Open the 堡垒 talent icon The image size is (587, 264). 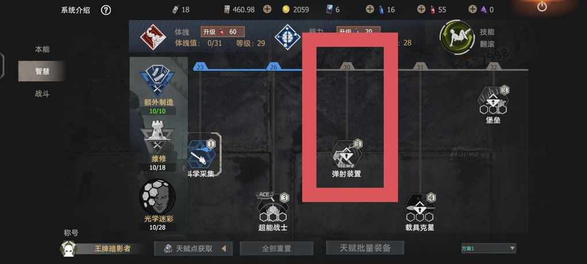(493, 100)
